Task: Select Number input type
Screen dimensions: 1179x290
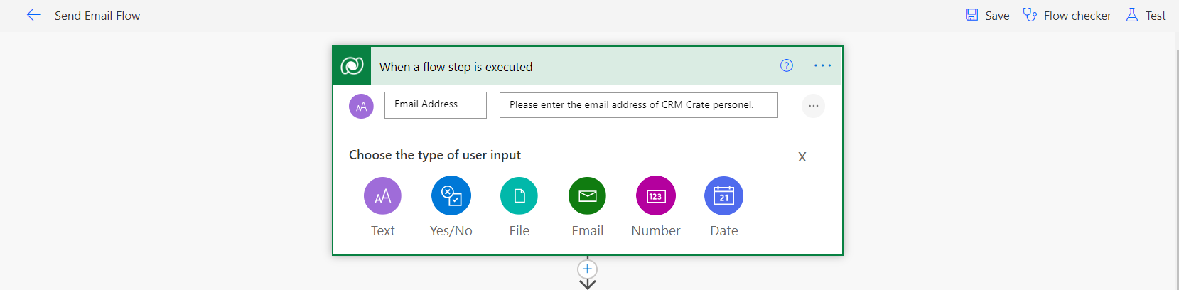Action: coord(655,196)
